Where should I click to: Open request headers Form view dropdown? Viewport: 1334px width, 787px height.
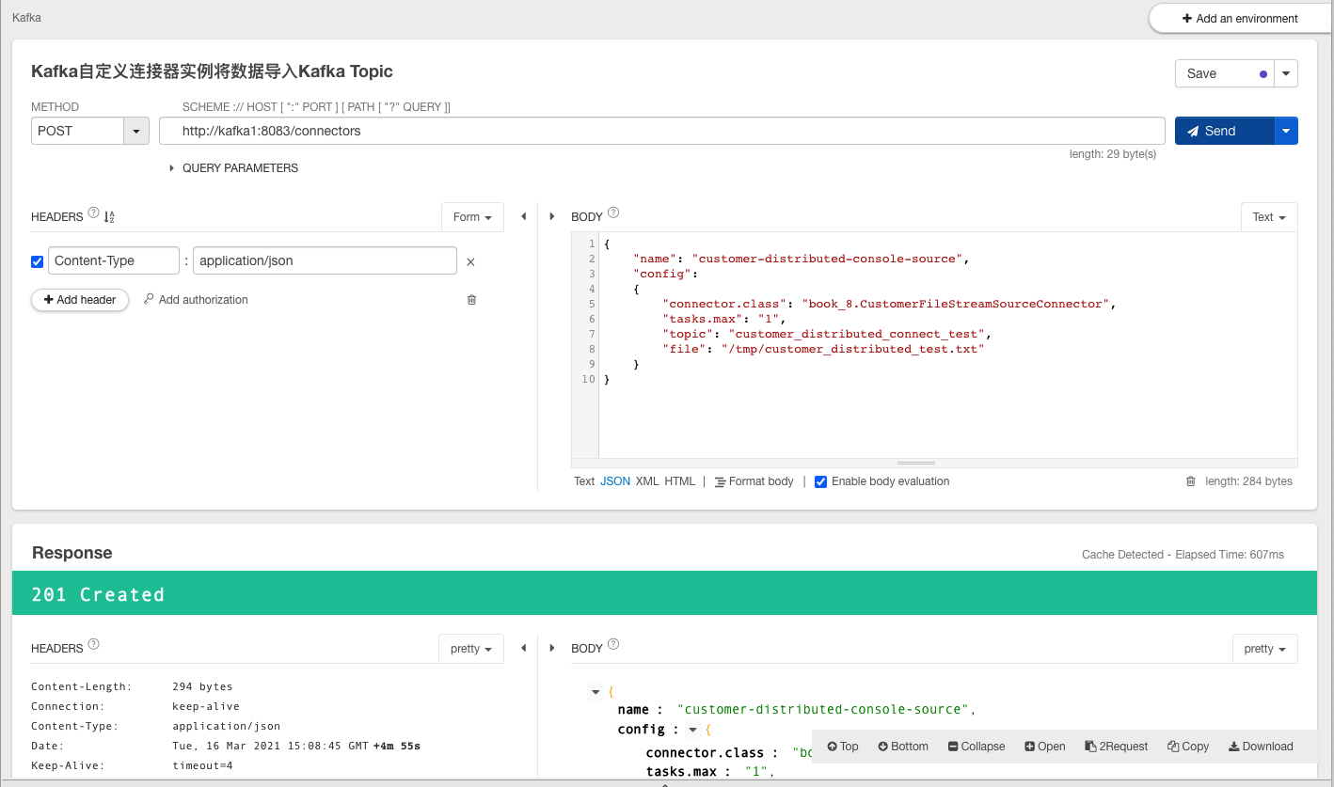point(472,217)
